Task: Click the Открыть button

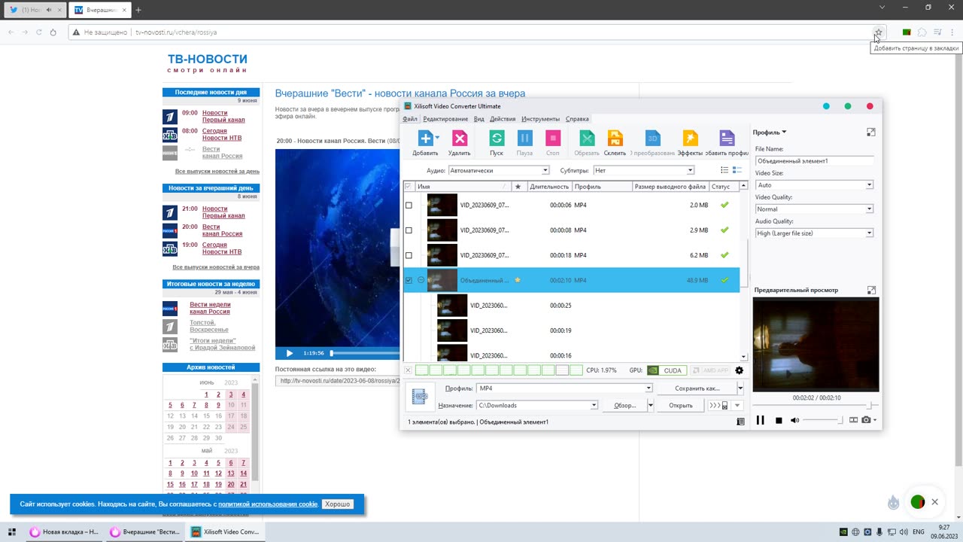Action: (x=681, y=406)
